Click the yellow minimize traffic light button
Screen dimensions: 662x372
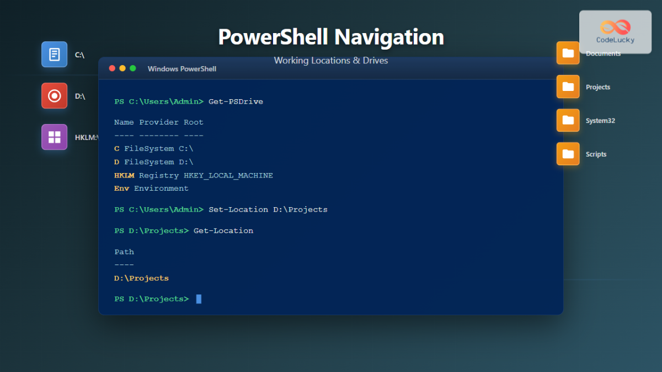pos(122,68)
